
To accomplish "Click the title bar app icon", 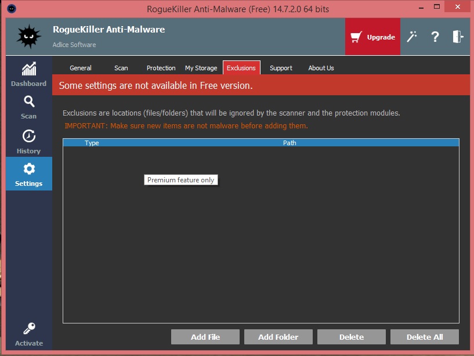I will click(12, 9).
